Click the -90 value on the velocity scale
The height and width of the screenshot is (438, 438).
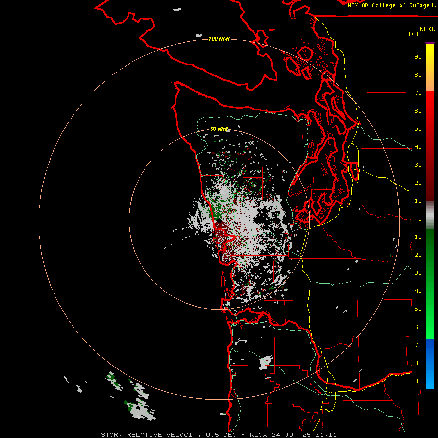click(416, 381)
